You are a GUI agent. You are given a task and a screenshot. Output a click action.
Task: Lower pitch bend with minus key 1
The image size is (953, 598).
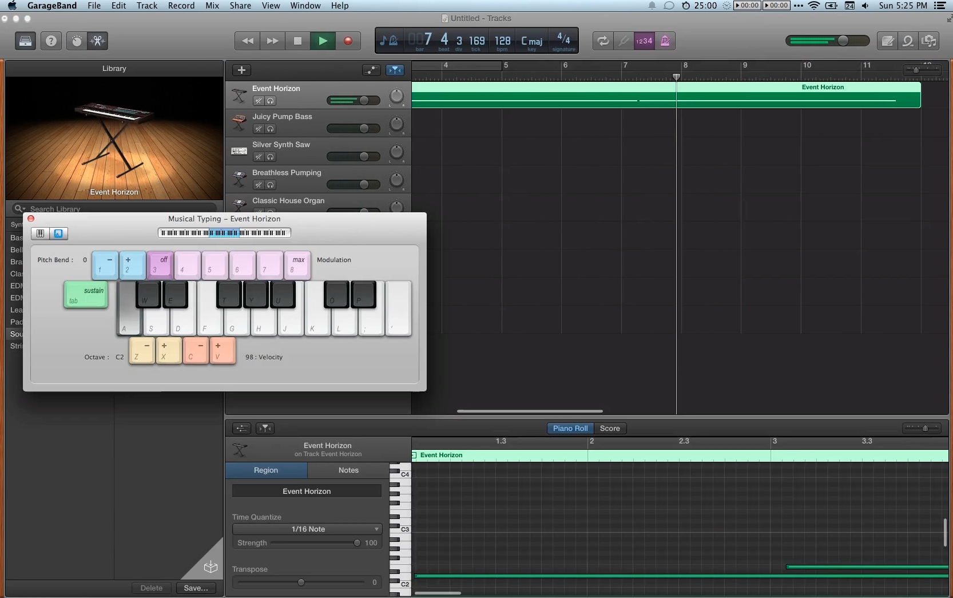tap(105, 265)
